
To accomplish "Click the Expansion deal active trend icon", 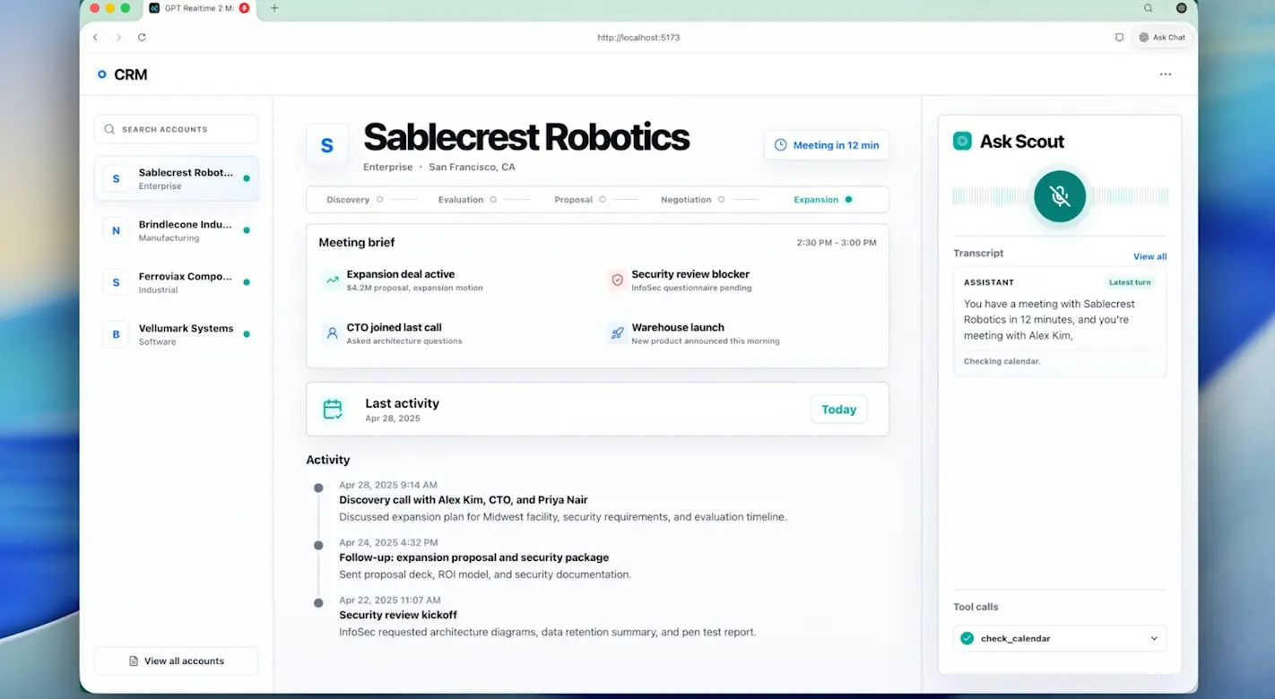I will coord(333,280).
